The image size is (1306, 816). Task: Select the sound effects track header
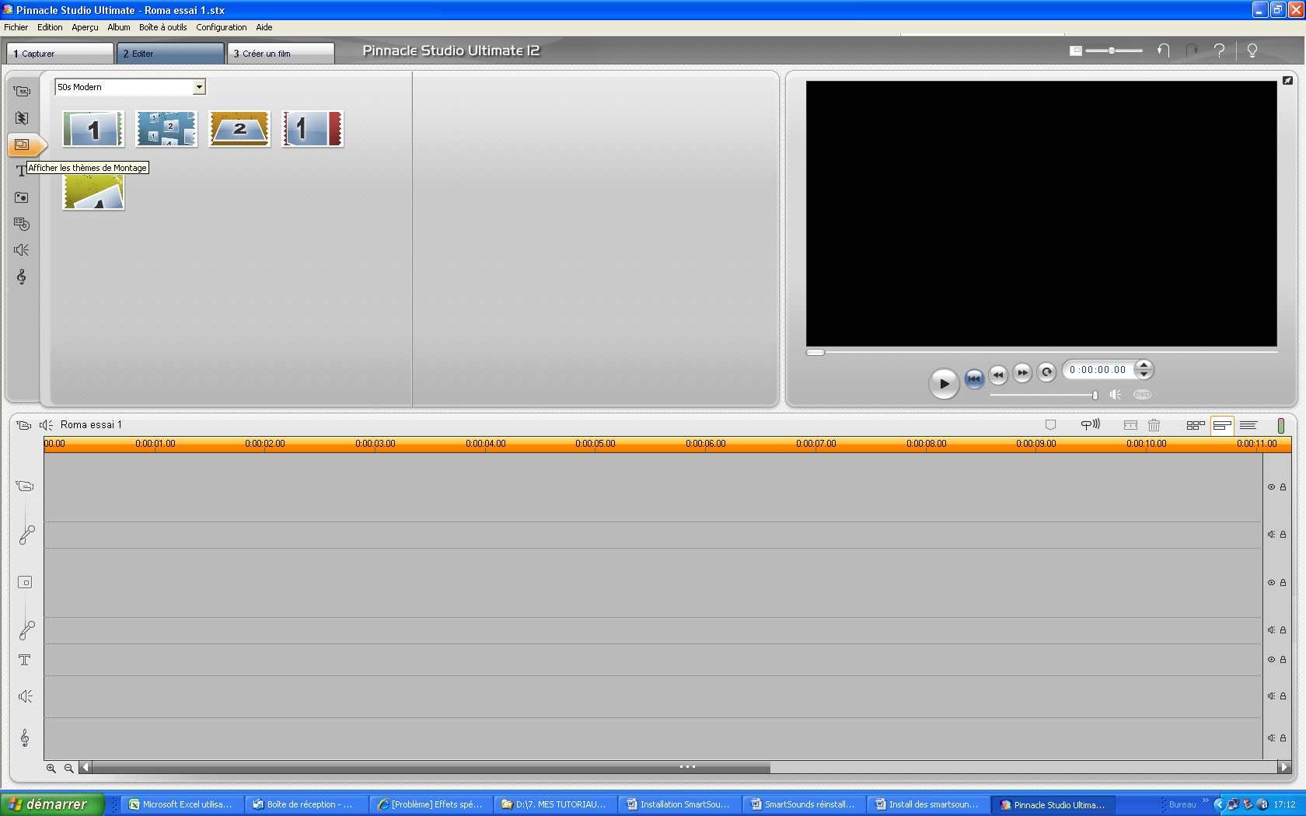point(25,696)
